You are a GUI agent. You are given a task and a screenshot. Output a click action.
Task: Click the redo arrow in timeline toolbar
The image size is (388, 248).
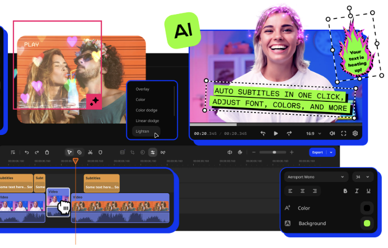tap(37, 152)
